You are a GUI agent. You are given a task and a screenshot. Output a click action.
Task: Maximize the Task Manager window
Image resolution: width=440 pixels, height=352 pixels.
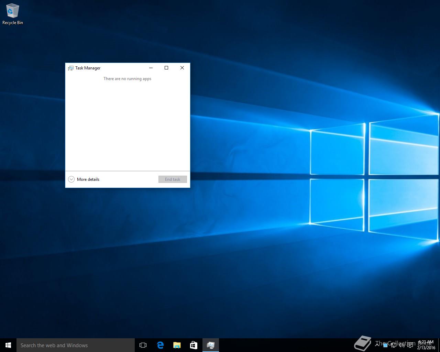point(166,68)
